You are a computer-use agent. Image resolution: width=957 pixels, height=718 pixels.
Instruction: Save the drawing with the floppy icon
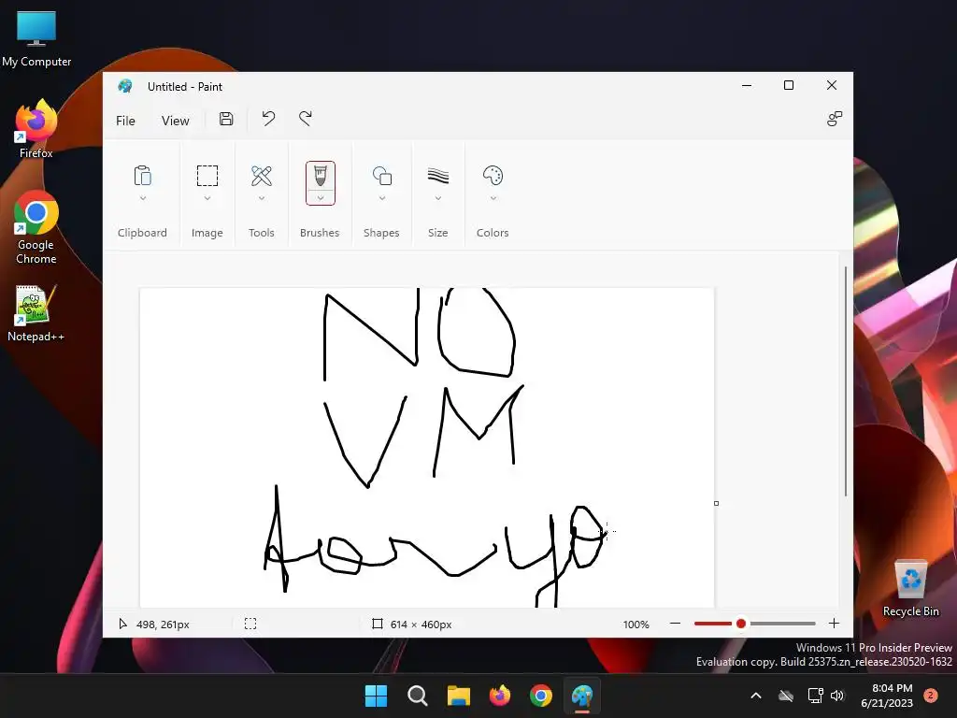[226, 119]
